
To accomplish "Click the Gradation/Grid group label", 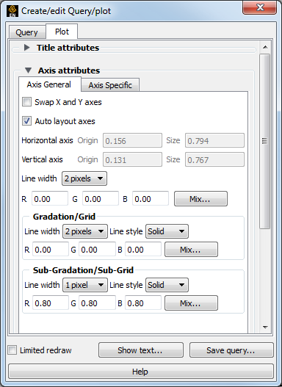I will (64, 217).
